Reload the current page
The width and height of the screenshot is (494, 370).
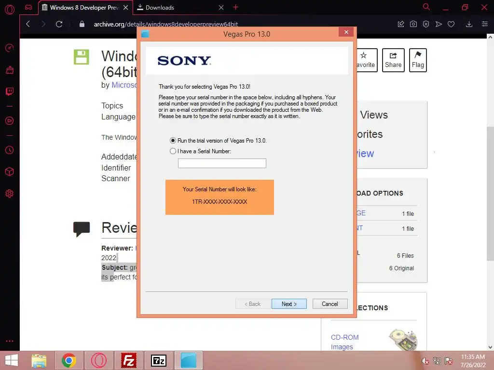click(59, 24)
